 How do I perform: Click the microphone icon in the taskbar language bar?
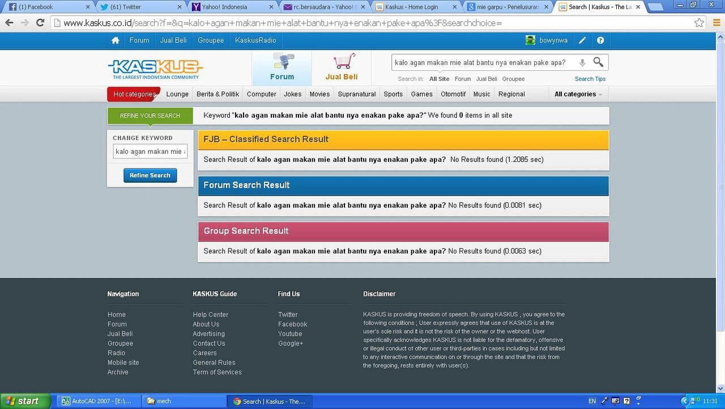[605, 401]
